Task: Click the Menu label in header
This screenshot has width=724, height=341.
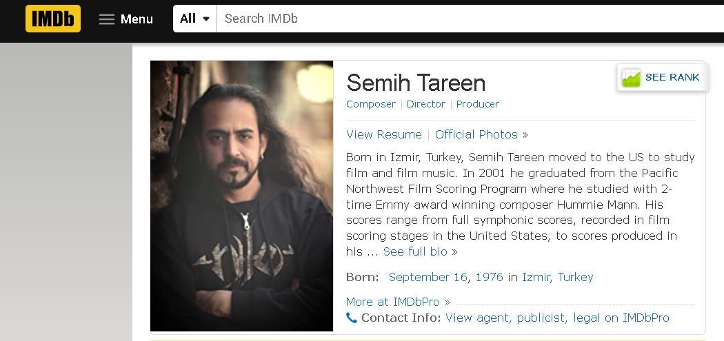Action: click(137, 19)
